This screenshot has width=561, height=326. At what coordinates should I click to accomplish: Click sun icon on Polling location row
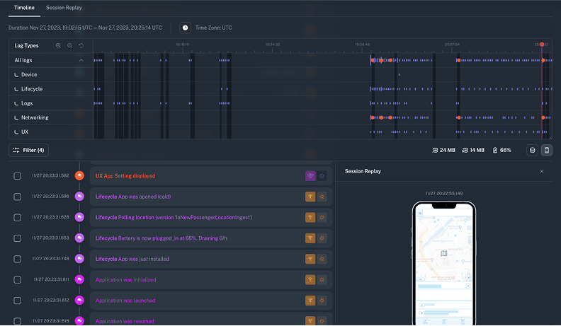click(322, 217)
